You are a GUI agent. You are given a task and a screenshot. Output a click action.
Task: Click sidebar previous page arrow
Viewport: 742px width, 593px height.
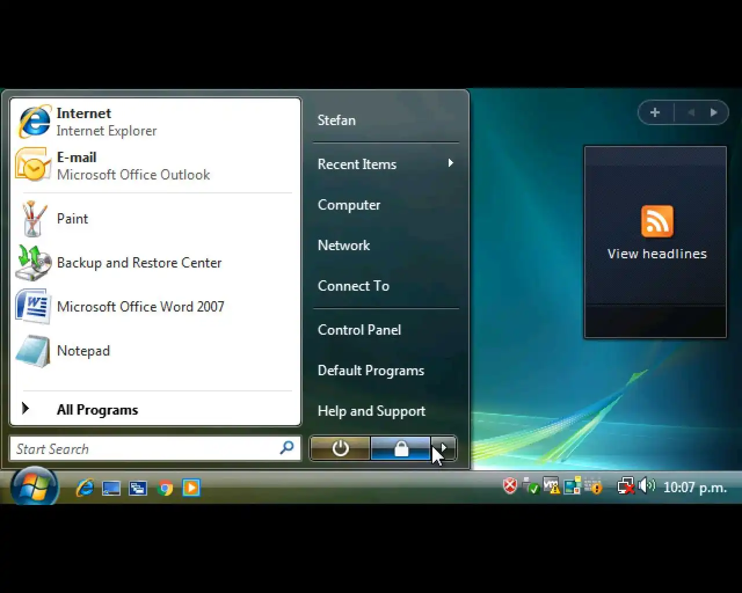[690, 113]
